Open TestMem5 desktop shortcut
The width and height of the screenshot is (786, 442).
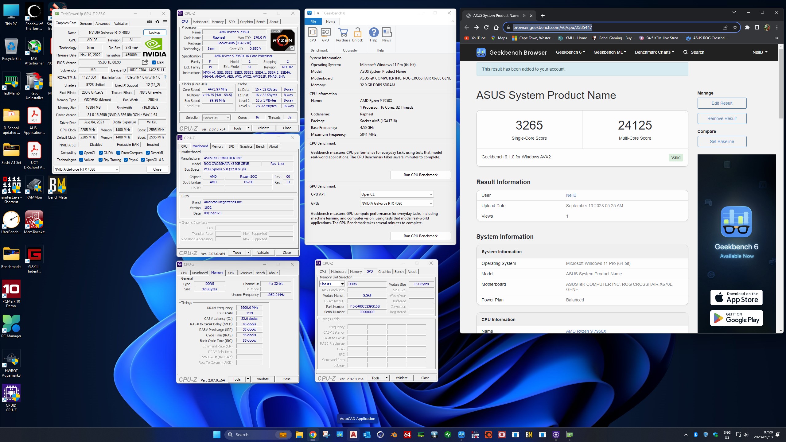pos(11,84)
